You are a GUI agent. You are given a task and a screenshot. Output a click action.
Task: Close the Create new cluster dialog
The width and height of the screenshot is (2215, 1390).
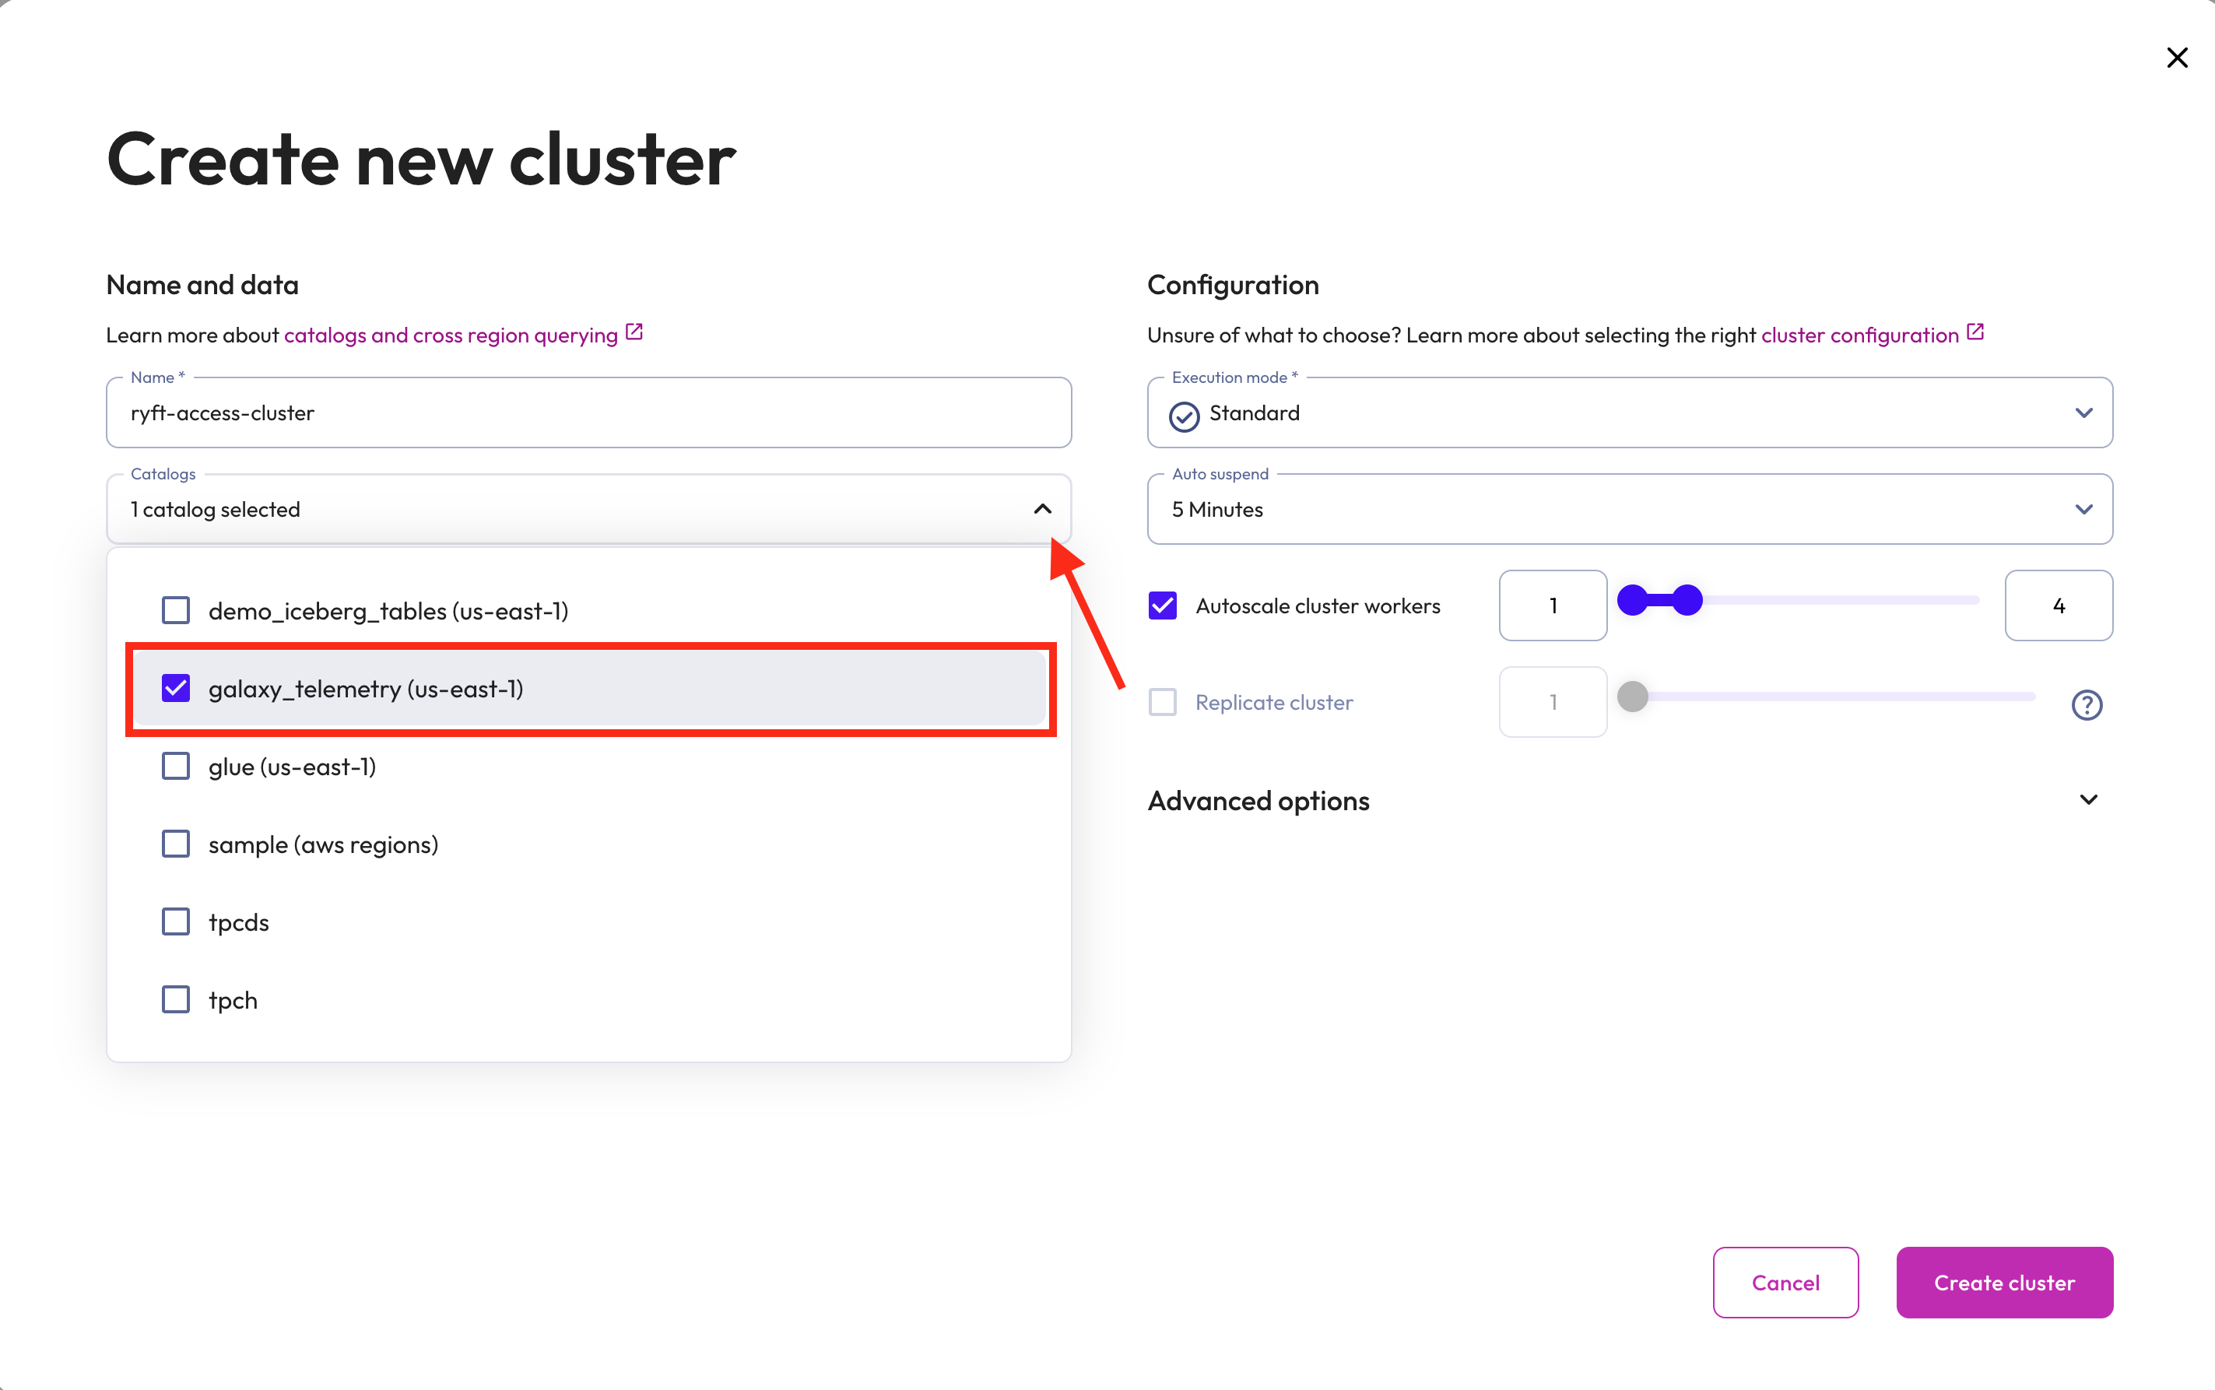(x=2176, y=57)
